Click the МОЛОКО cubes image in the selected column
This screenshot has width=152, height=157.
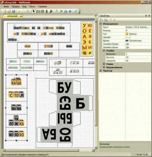click(x=16, y=134)
